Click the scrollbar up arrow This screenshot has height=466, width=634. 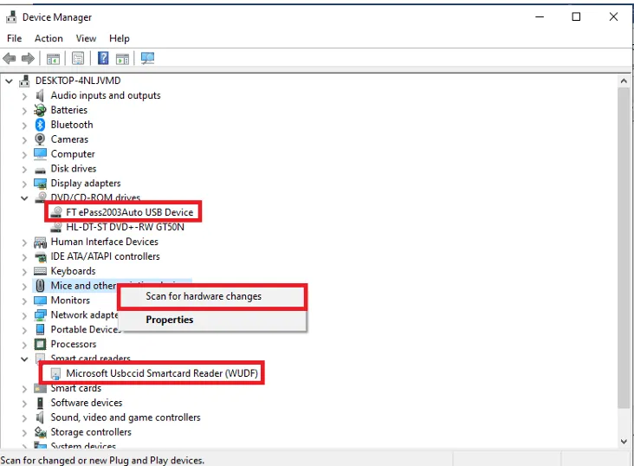tap(624, 81)
